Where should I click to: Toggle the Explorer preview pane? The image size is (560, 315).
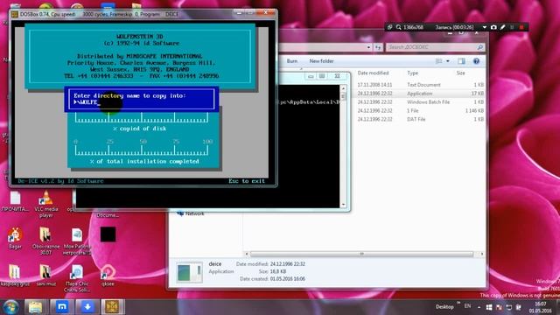point(461,61)
